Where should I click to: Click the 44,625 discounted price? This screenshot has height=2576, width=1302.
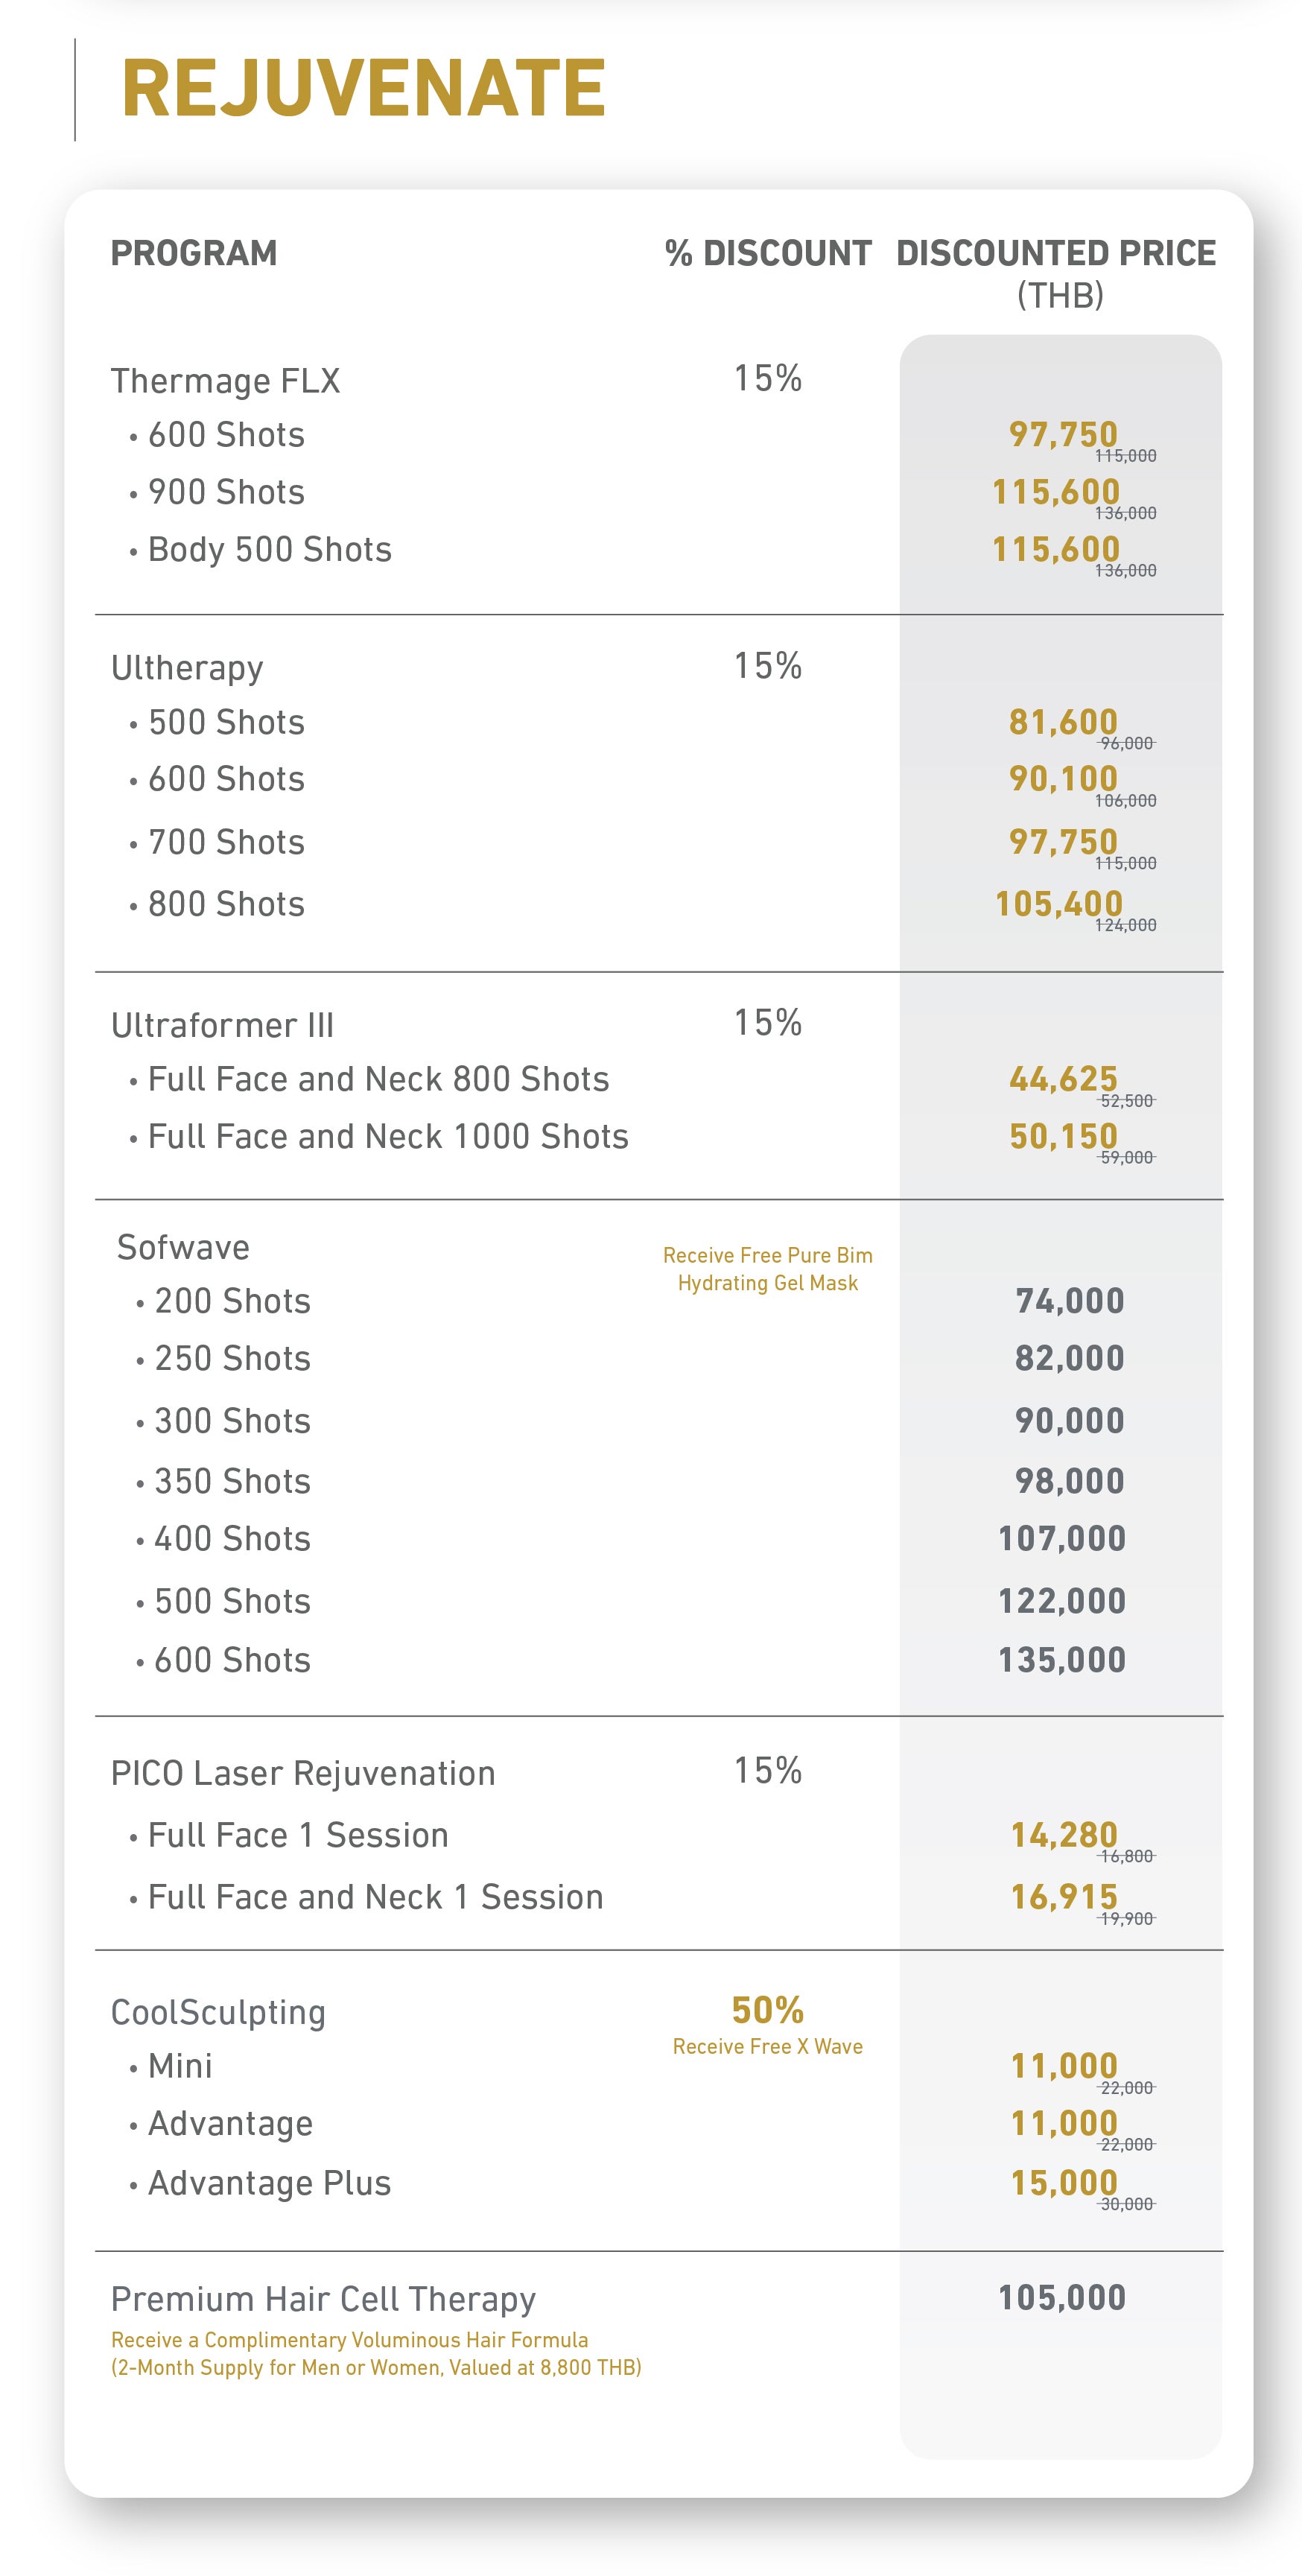pos(1063,1079)
